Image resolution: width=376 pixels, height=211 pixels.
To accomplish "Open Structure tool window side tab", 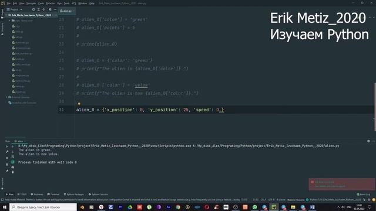I will (x=2, y=29).
